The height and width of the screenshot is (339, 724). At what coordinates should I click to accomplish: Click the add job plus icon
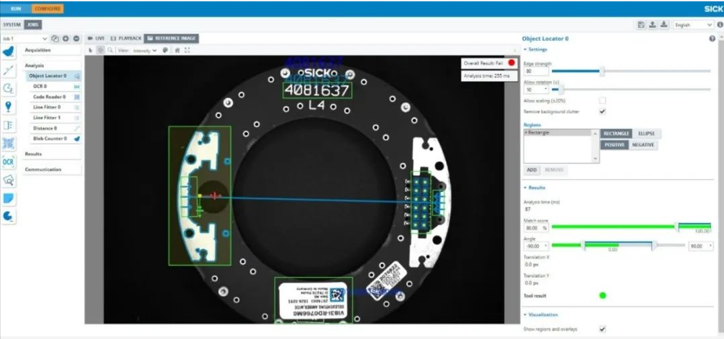tap(66, 39)
